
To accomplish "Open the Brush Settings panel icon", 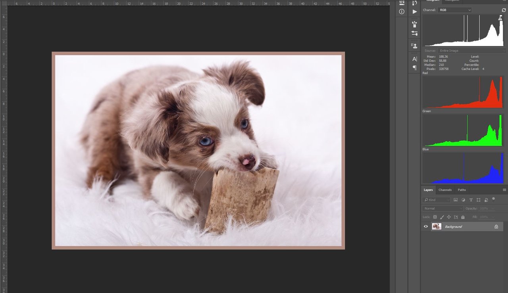I will pos(414,34).
